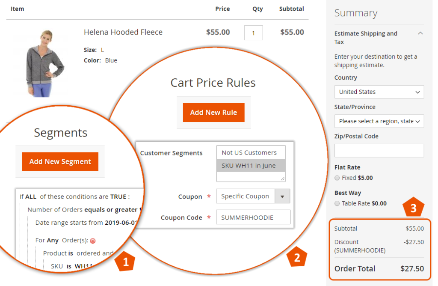438x286 pixels.
Task: Click the Coupon Code input field
Action: click(x=253, y=217)
